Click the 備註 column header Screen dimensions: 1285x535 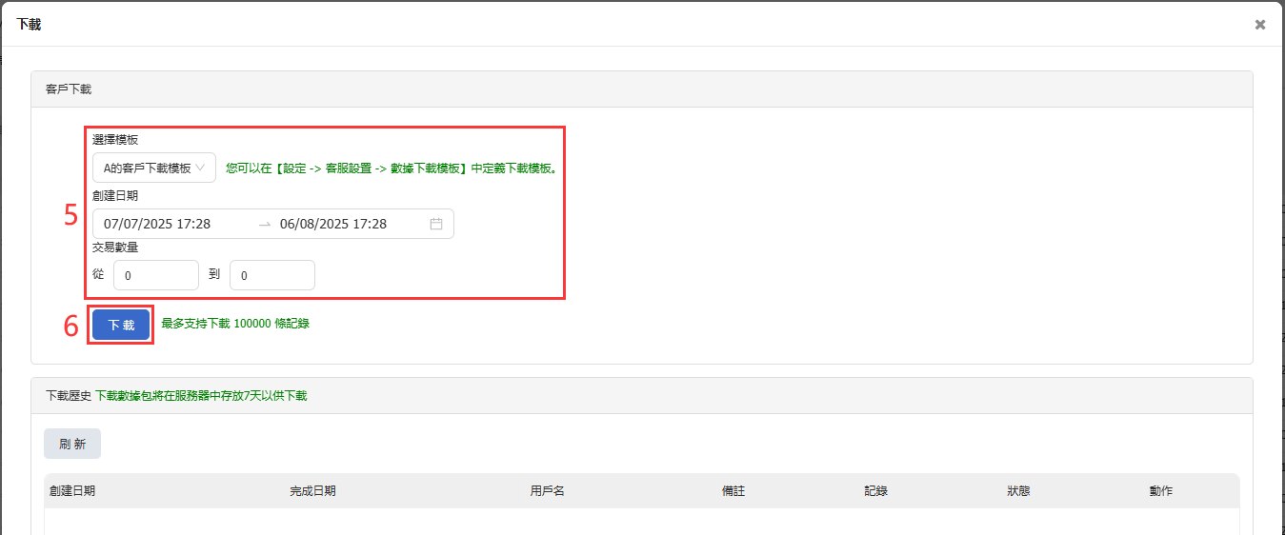pyautogui.click(x=733, y=491)
